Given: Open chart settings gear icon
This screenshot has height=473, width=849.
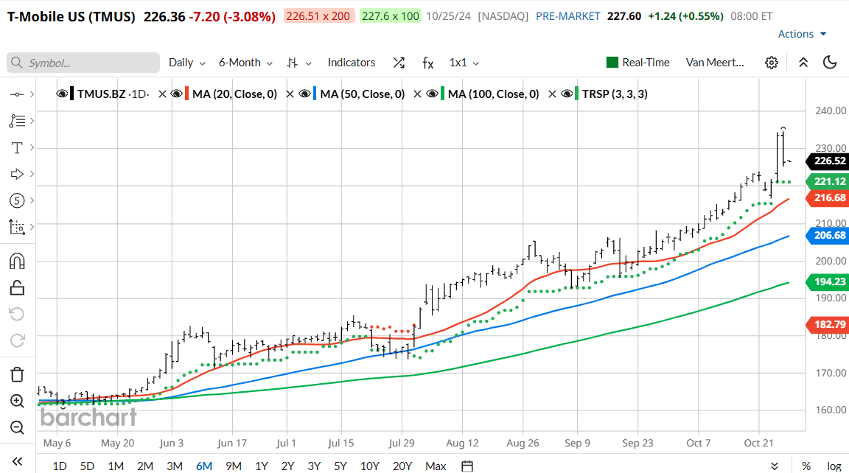Looking at the screenshot, I should click(772, 63).
